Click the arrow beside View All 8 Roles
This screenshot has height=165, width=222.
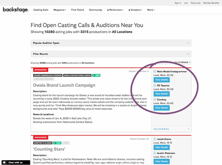click(x=188, y=129)
